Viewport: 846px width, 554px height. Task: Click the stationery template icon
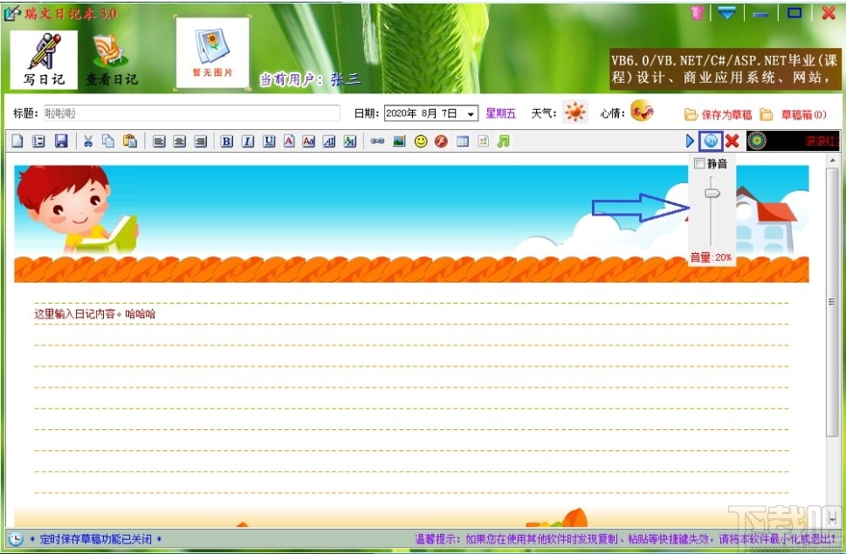coord(483,141)
